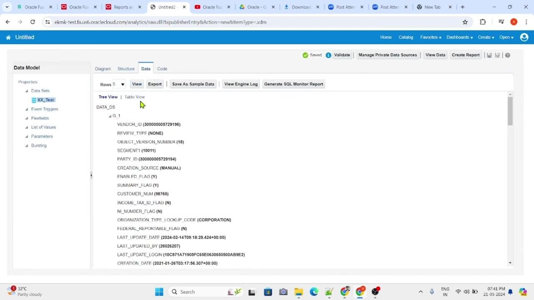Switch to the Structure tab

coord(126,69)
